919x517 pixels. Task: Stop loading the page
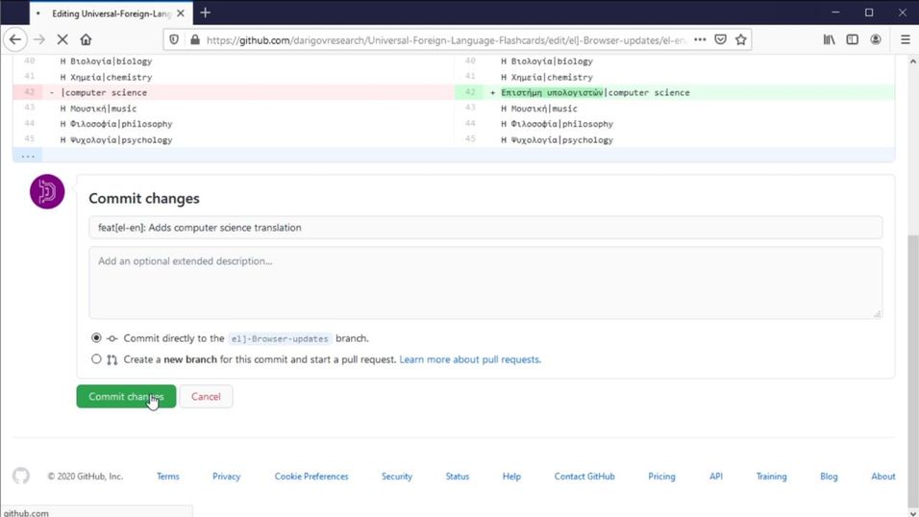pyautogui.click(x=62, y=39)
